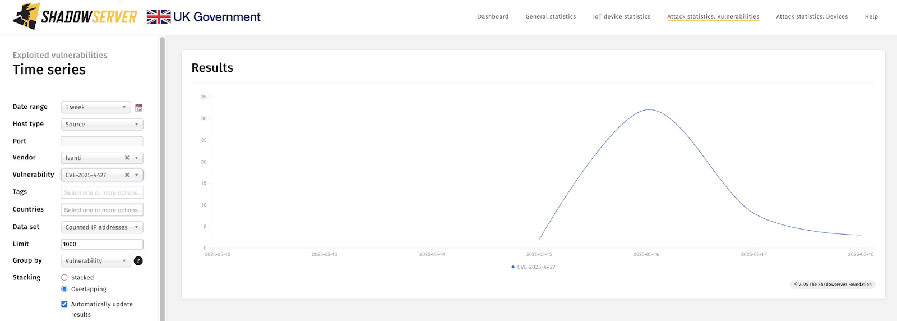Image resolution: width=897 pixels, height=321 pixels.
Task: Open the Date range dropdown
Action: pos(96,107)
